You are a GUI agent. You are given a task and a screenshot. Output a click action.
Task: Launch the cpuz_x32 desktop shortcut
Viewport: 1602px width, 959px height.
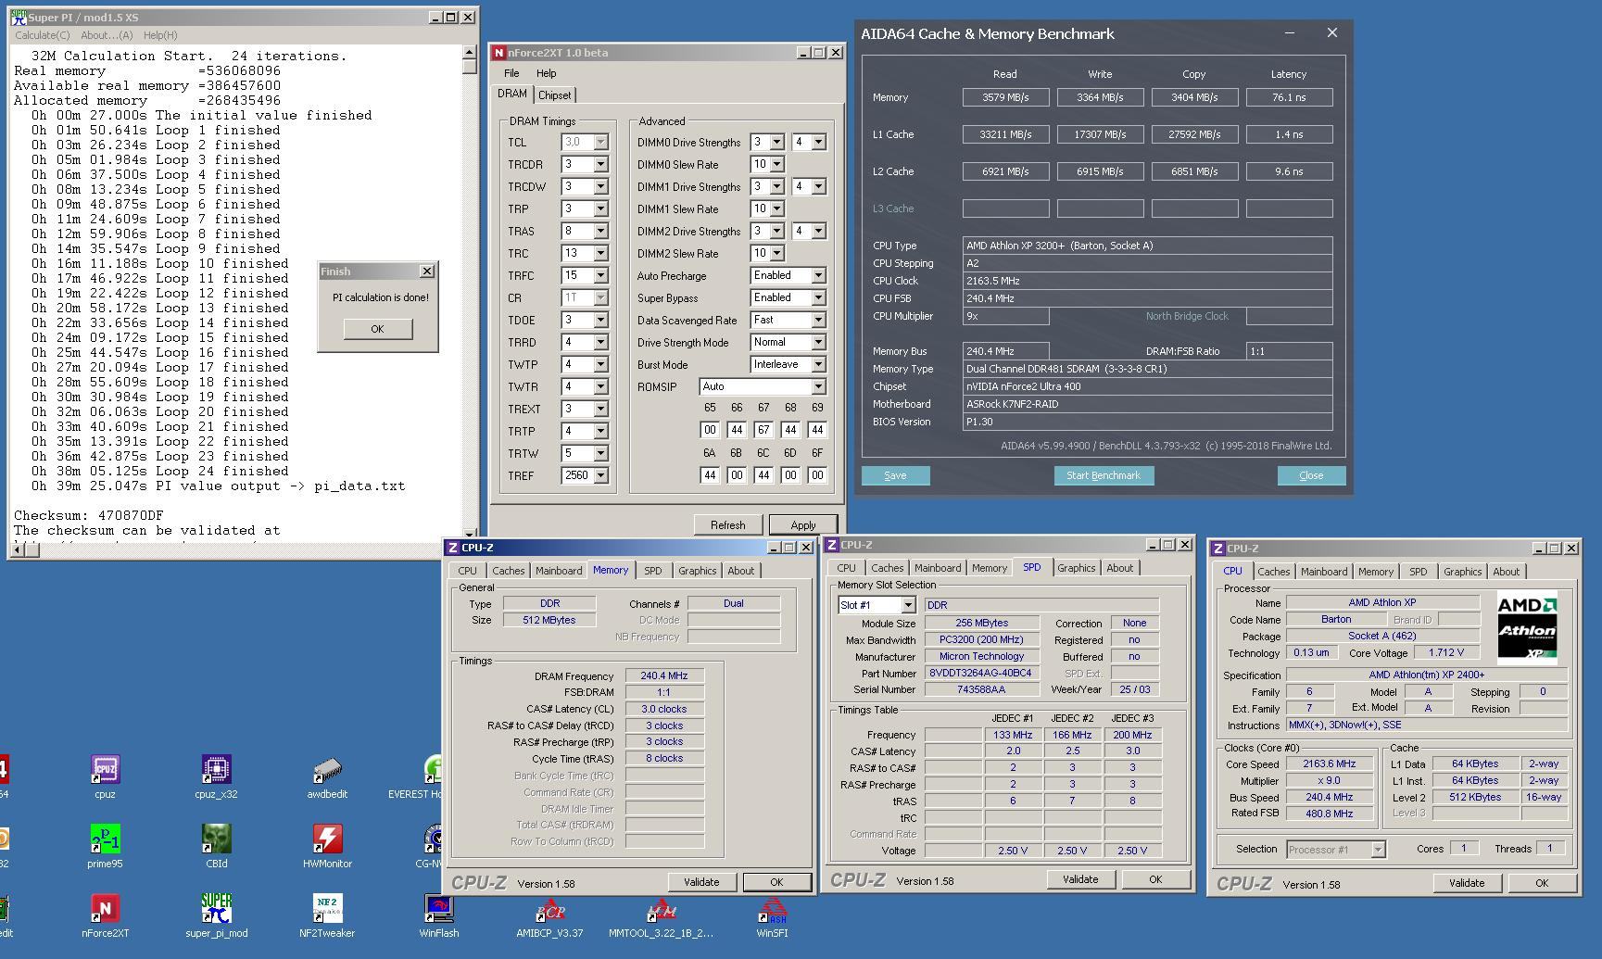point(216,770)
